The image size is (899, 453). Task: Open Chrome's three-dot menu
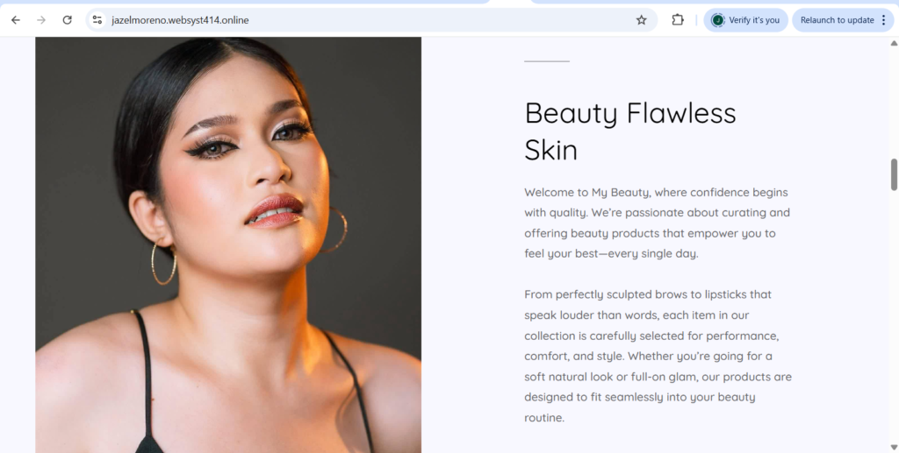tap(883, 20)
